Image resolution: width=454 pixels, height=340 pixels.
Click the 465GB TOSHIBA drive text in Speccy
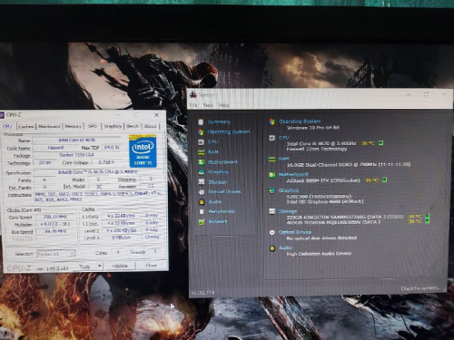[333, 222]
